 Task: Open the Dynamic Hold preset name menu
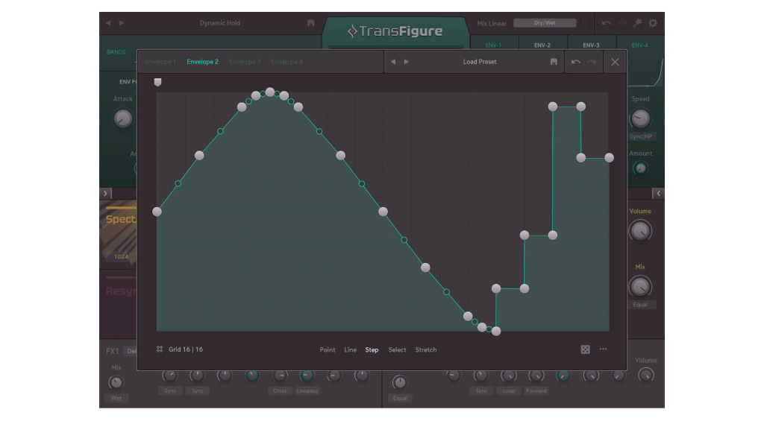pos(220,23)
